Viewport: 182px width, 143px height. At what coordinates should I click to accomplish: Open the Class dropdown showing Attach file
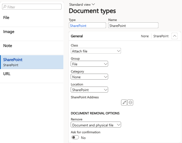96,51
